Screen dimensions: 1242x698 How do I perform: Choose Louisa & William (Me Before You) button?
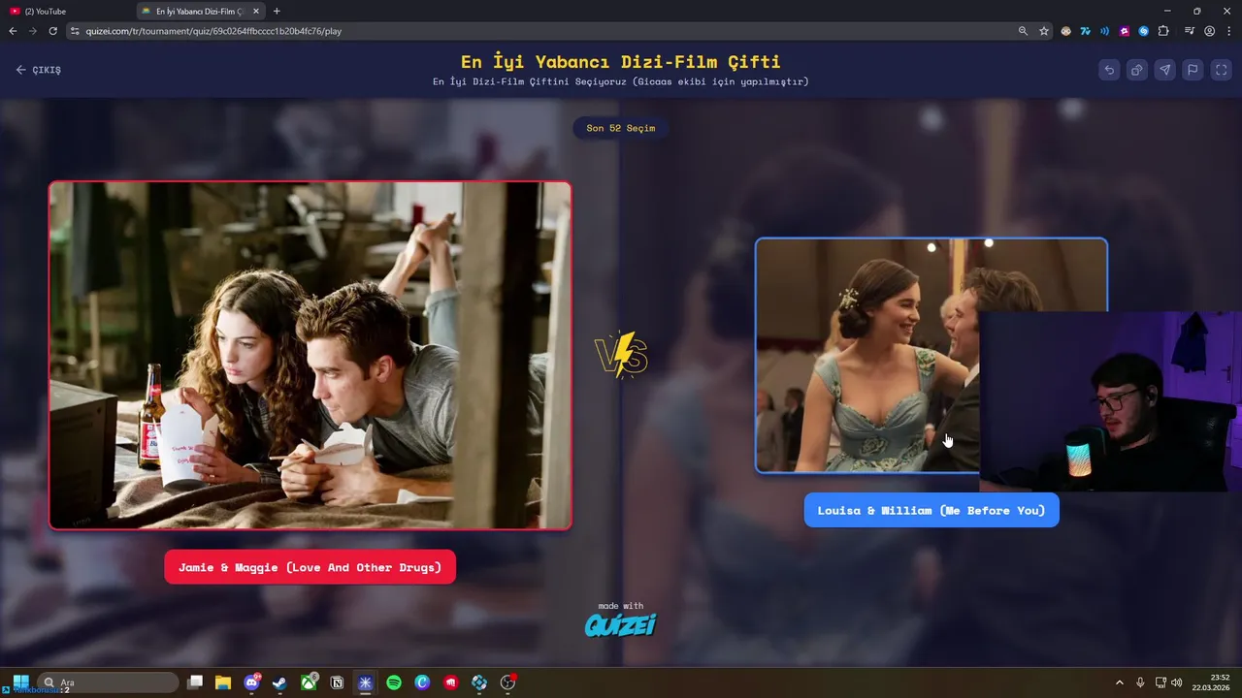click(x=931, y=510)
